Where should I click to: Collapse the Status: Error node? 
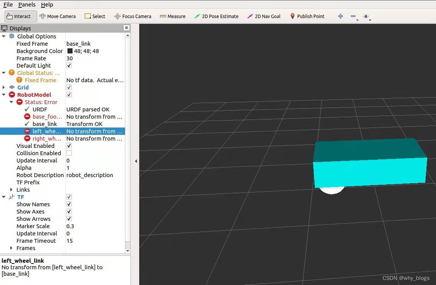click(x=12, y=102)
